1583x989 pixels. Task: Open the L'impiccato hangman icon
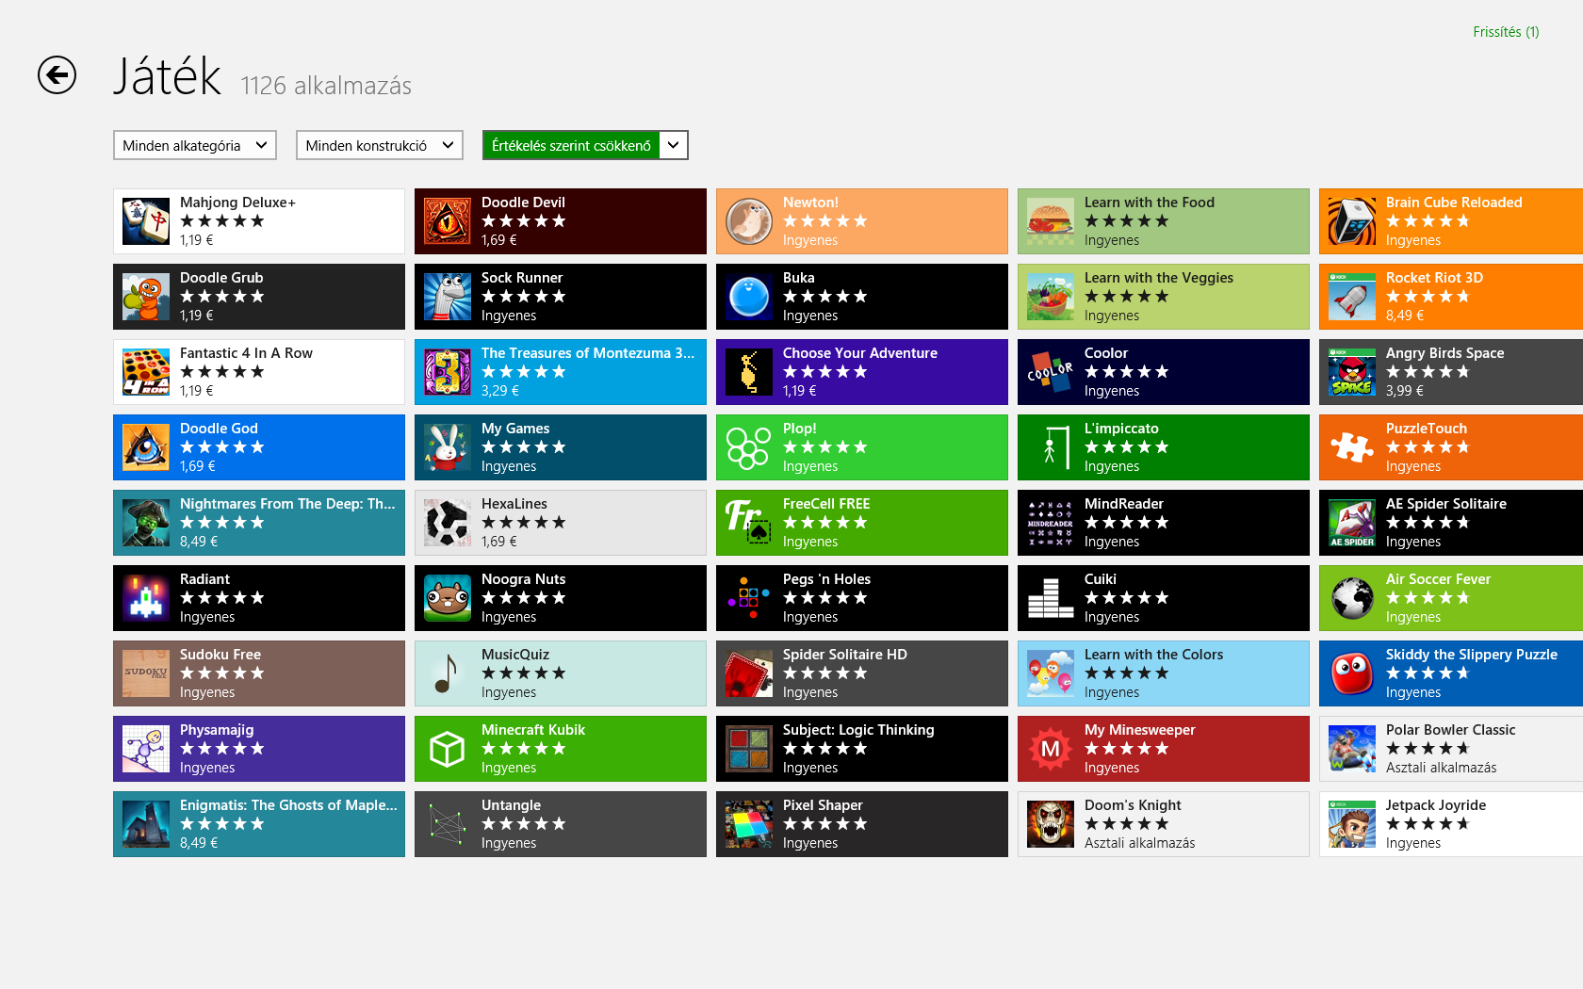click(1051, 447)
